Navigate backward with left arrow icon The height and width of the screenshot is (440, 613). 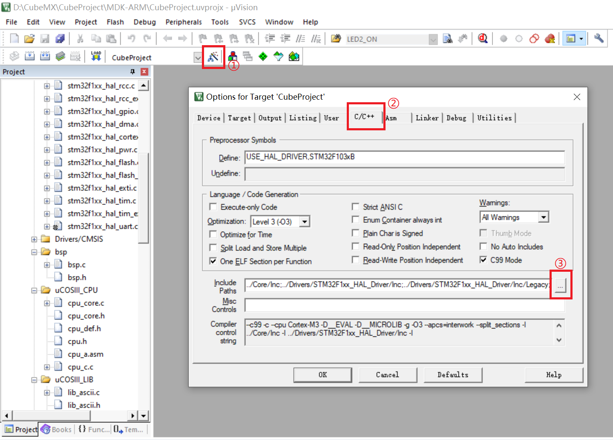click(x=167, y=39)
